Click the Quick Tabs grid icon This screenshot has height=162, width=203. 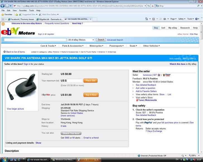[x=3, y=19]
